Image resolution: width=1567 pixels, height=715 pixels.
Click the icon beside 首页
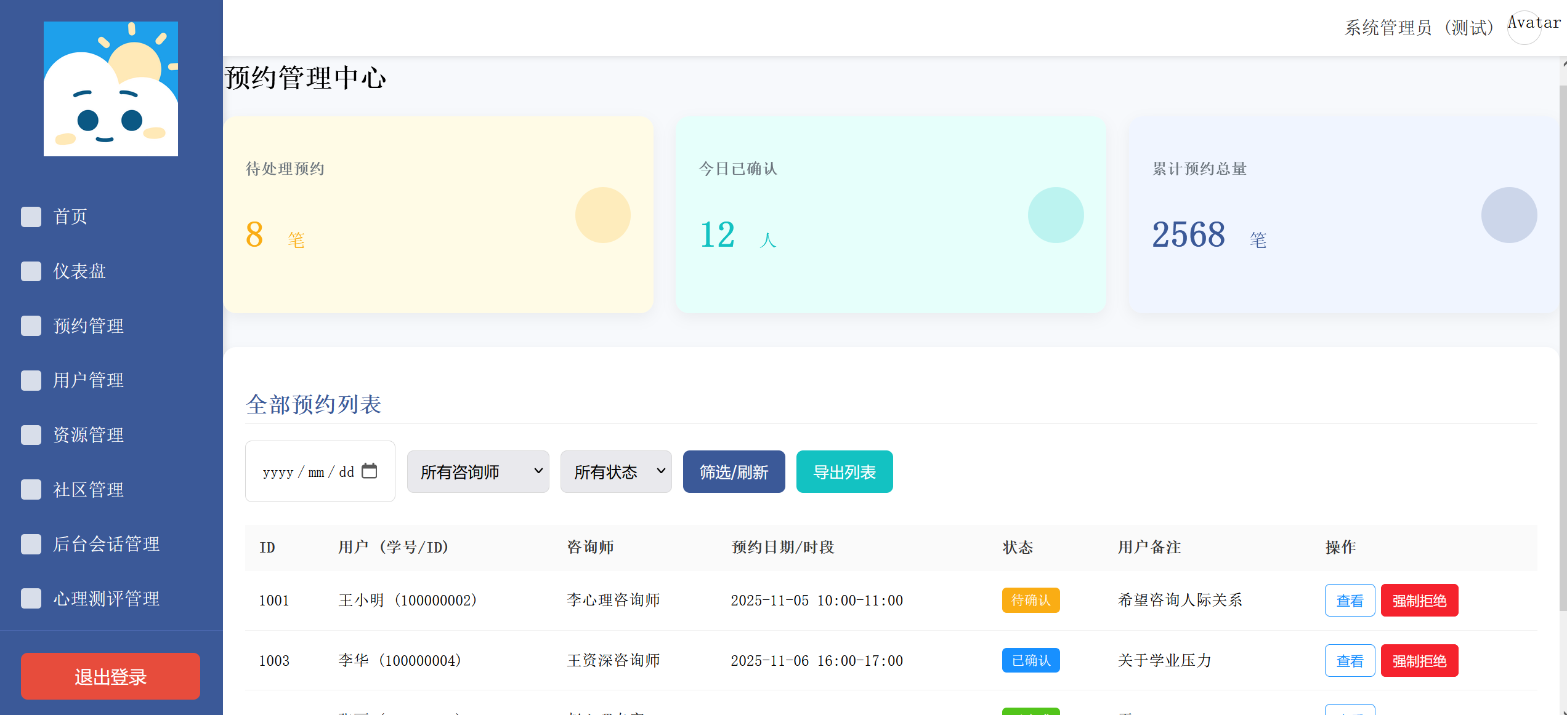(x=31, y=217)
